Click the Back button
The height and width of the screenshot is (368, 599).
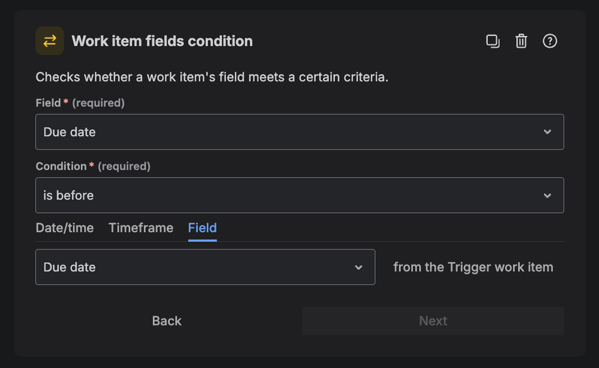tap(166, 321)
